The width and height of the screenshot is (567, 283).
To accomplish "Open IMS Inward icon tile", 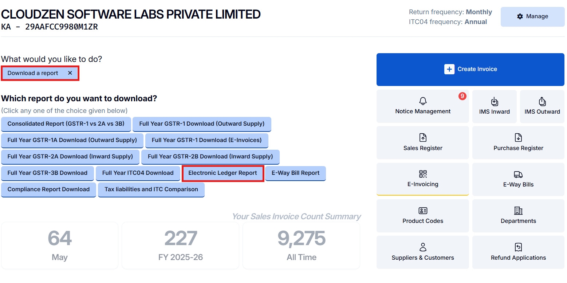I will (495, 102).
